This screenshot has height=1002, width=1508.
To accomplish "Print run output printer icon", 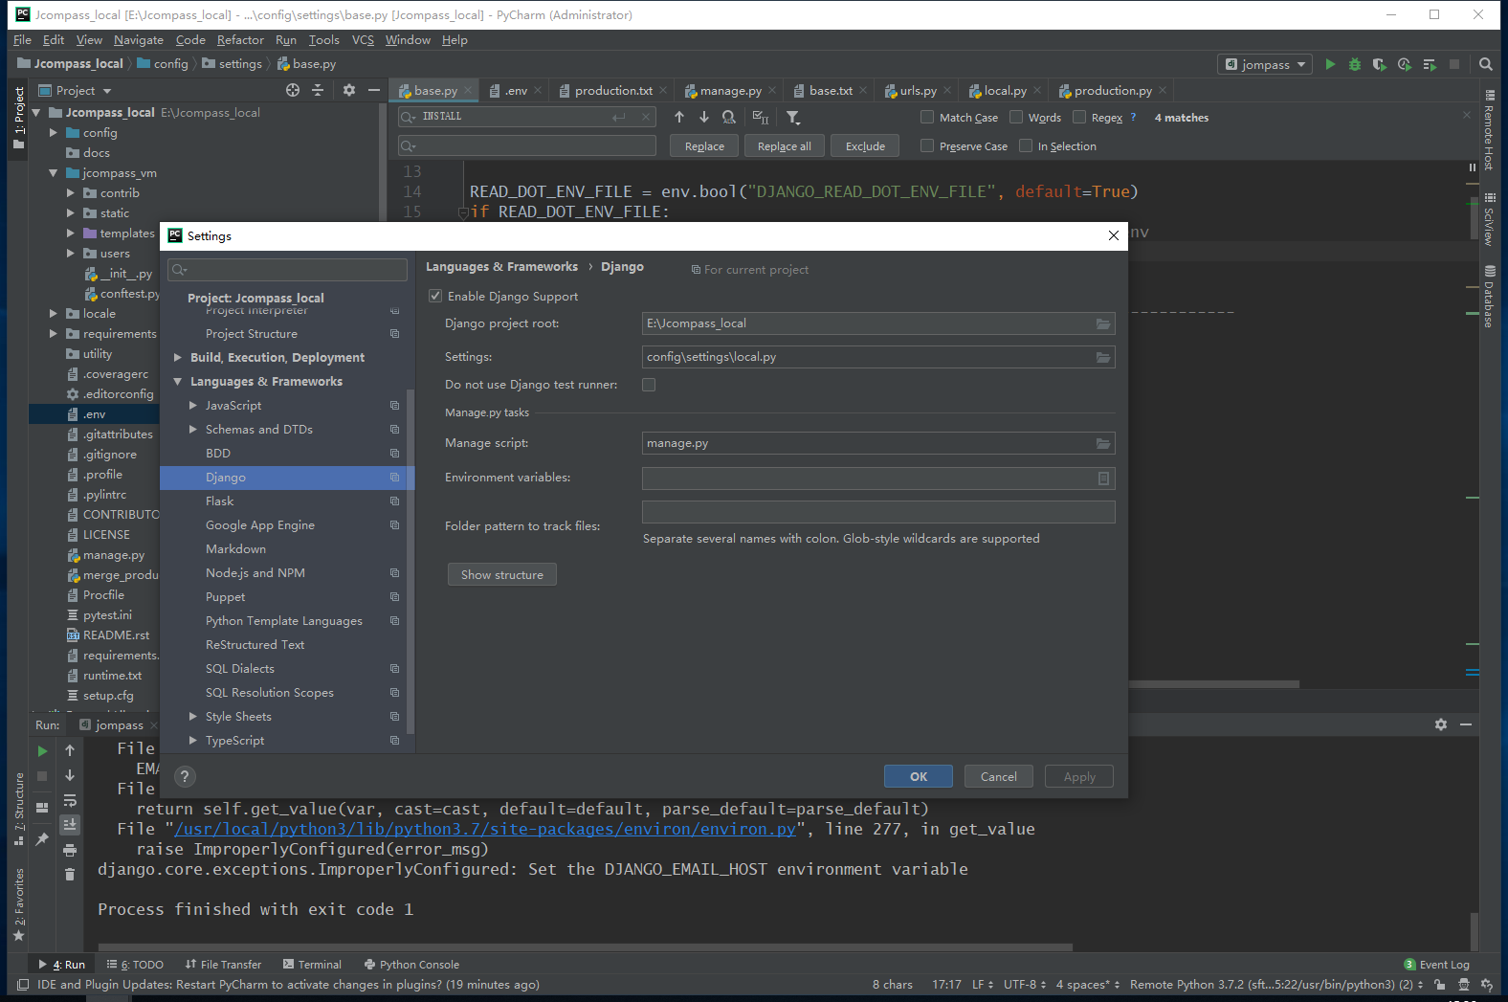I will pyautogui.click(x=70, y=850).
